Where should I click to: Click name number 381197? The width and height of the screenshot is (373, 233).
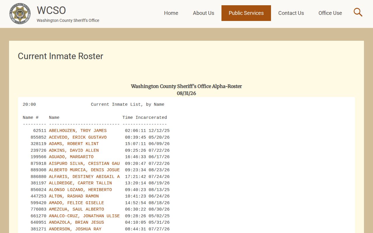pos(38,183)
